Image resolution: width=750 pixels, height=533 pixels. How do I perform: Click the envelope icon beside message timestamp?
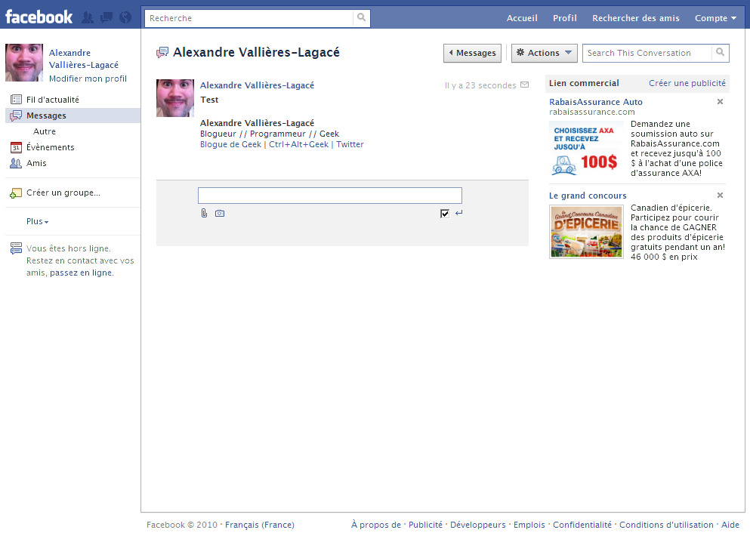click(x=525, y=85)
